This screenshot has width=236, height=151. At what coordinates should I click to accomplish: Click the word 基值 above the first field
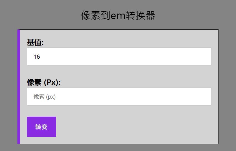point(34,42)
